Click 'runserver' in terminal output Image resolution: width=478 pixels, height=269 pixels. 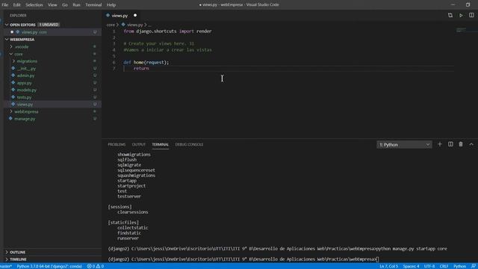point(128,238)
